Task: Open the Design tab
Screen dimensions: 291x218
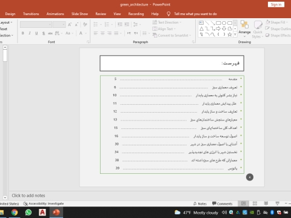Action: 10,14
